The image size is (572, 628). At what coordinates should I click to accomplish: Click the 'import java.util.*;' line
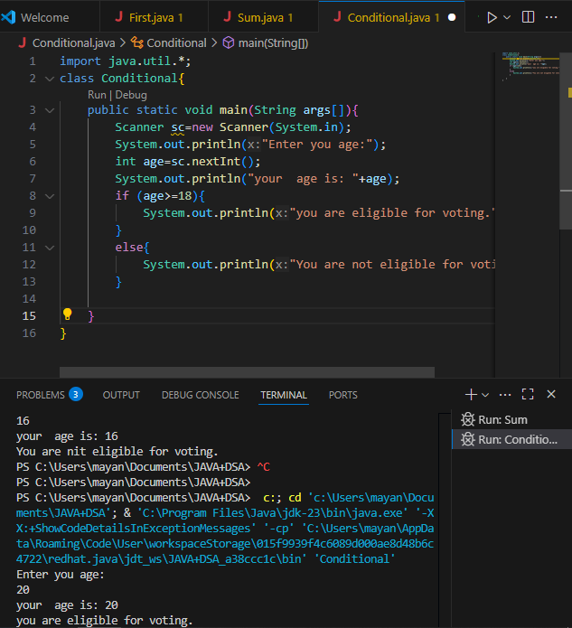pyautogui.click(x=126, y=61)
